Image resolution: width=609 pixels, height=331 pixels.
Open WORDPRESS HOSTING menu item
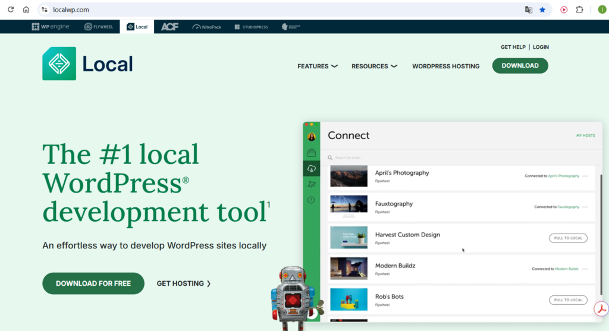(446, 67)
